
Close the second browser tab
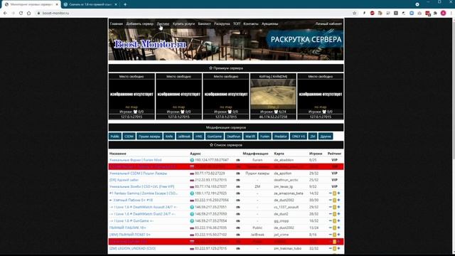point(116,4)
